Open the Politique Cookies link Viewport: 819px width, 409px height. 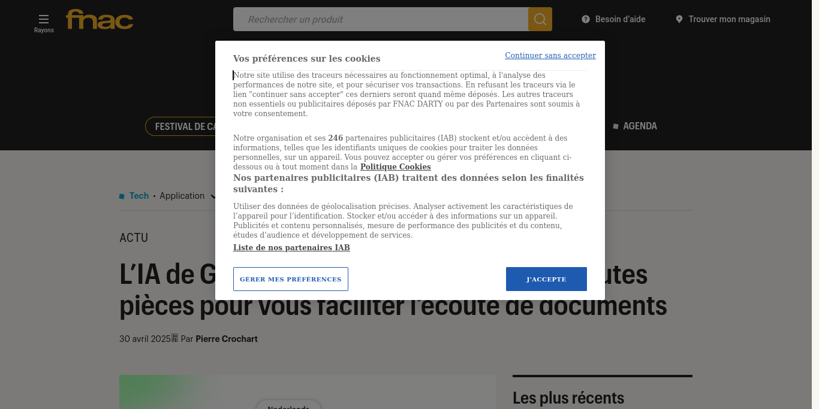(395, 167)
